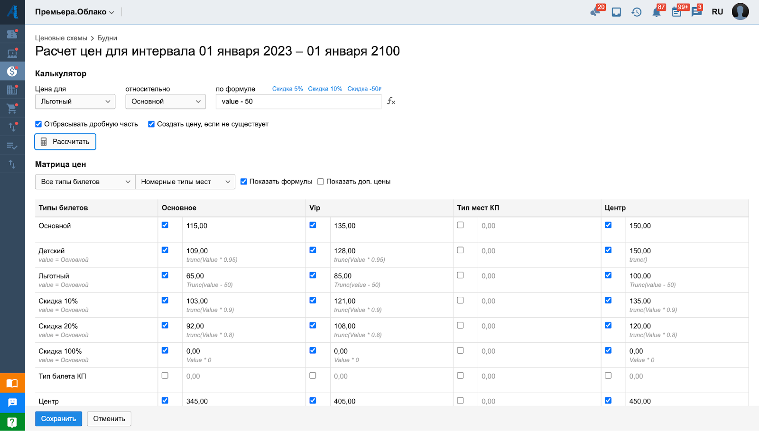Uncheck 'Отбрасывать дробную часть' checkbox

[x=38, y=124]
